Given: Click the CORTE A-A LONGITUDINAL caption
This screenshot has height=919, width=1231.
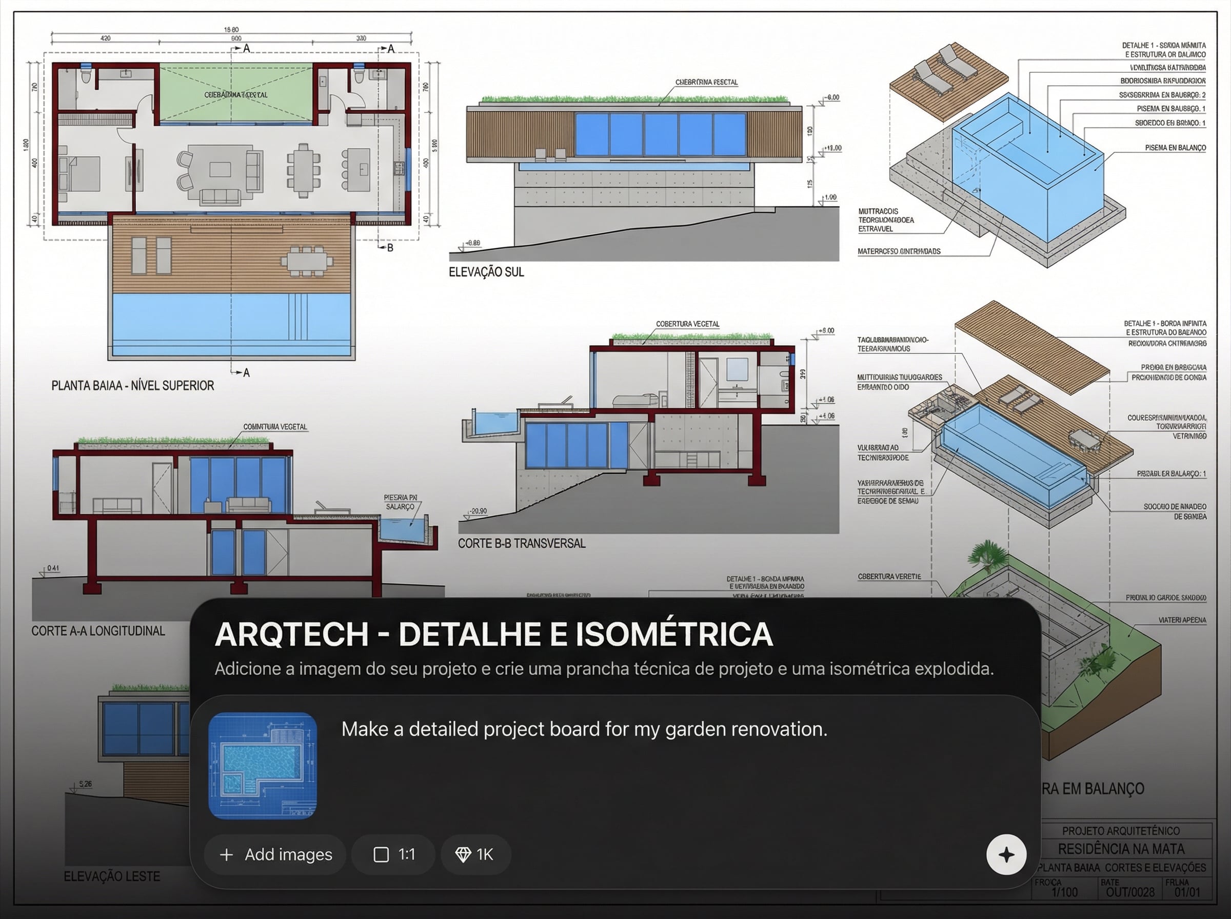Looking at the screenshot, I should pyautogui.click(x=98, y=630).
